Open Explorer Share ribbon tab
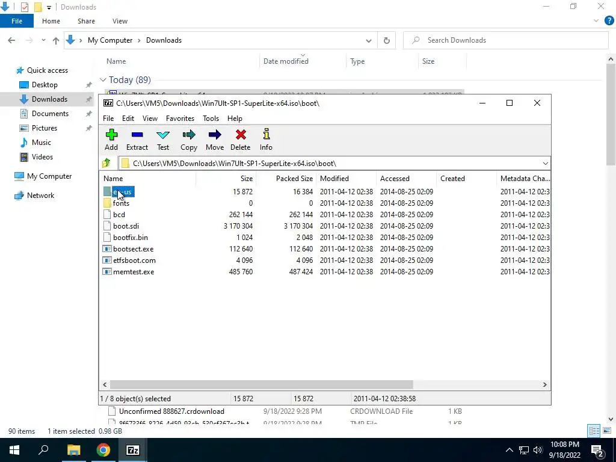This screenshot has height=462, width=616. coord(86,21)
